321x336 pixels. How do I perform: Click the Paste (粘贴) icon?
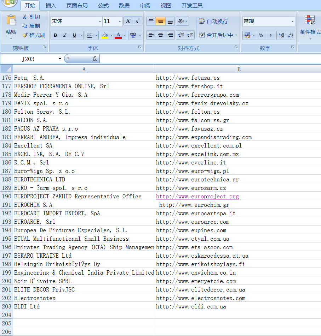(11, 20)
